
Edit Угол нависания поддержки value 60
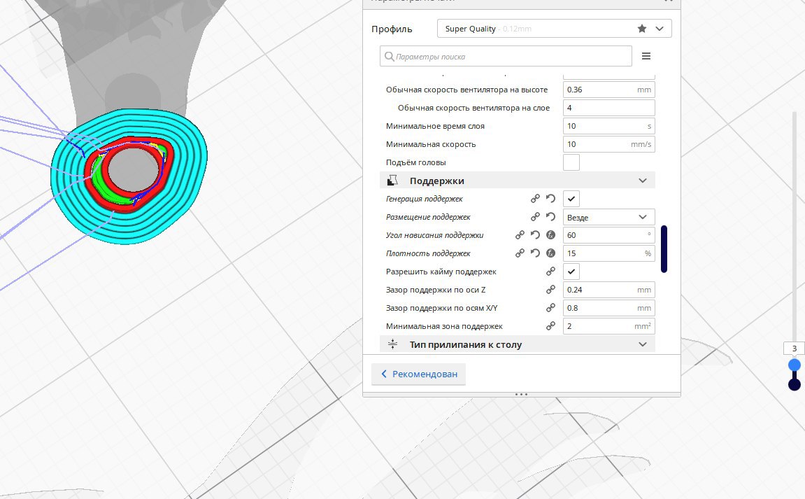(x=608, y=235)
